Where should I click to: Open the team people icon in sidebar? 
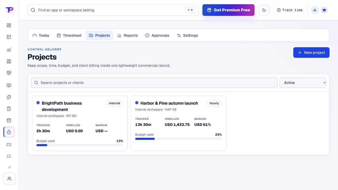point(9,179)
